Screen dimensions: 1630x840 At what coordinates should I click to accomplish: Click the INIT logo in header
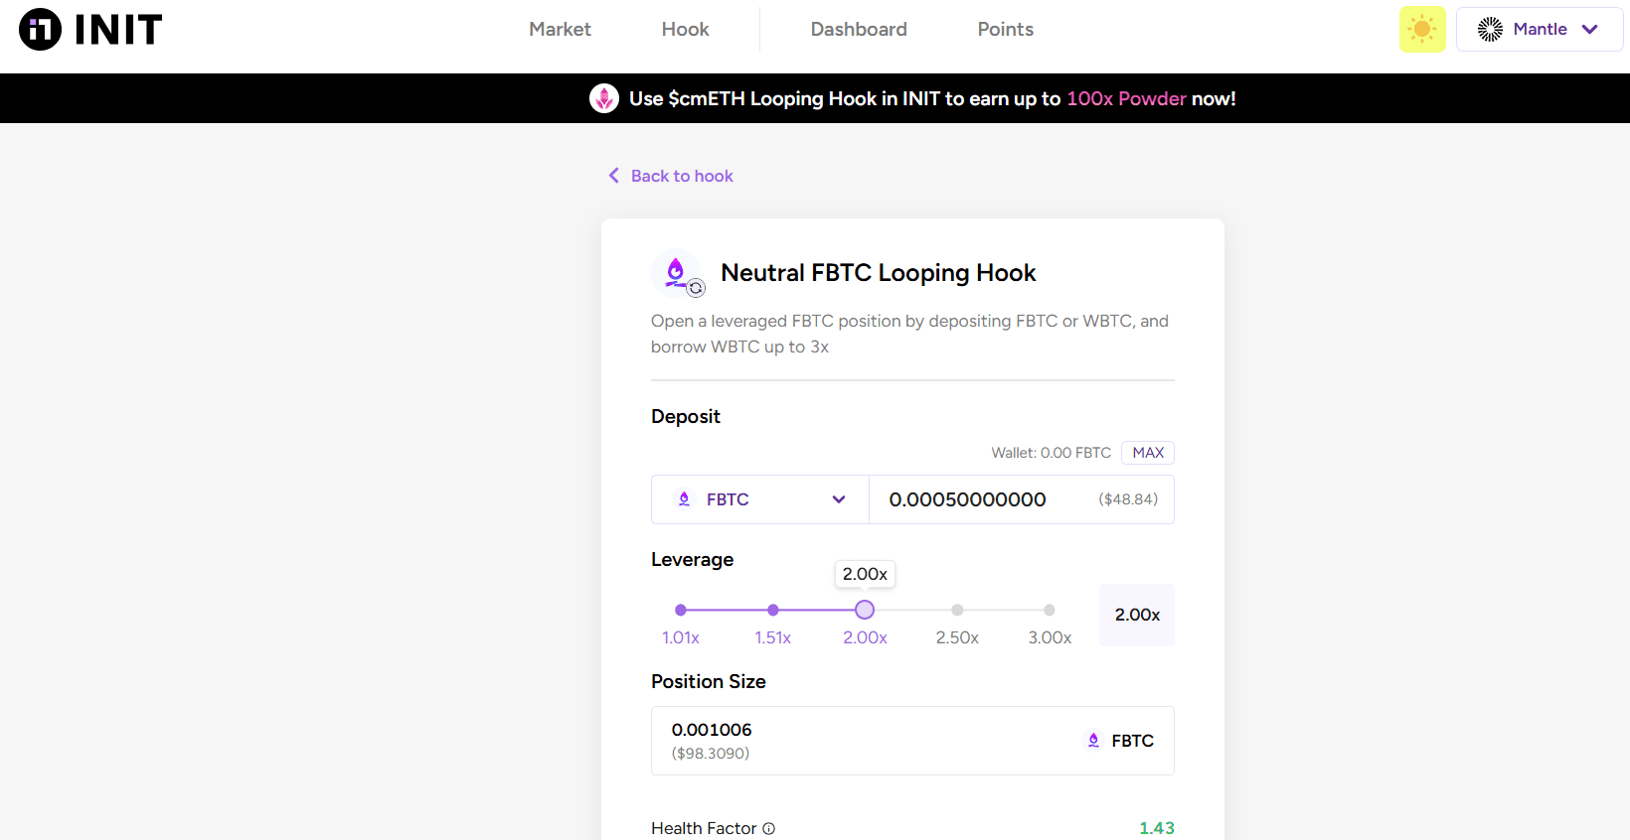coord(90,30)
